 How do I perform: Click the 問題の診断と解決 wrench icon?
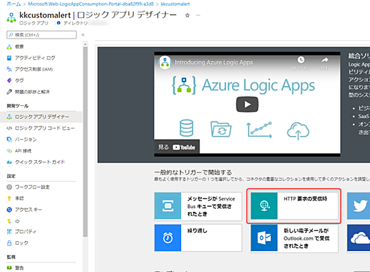9,92
